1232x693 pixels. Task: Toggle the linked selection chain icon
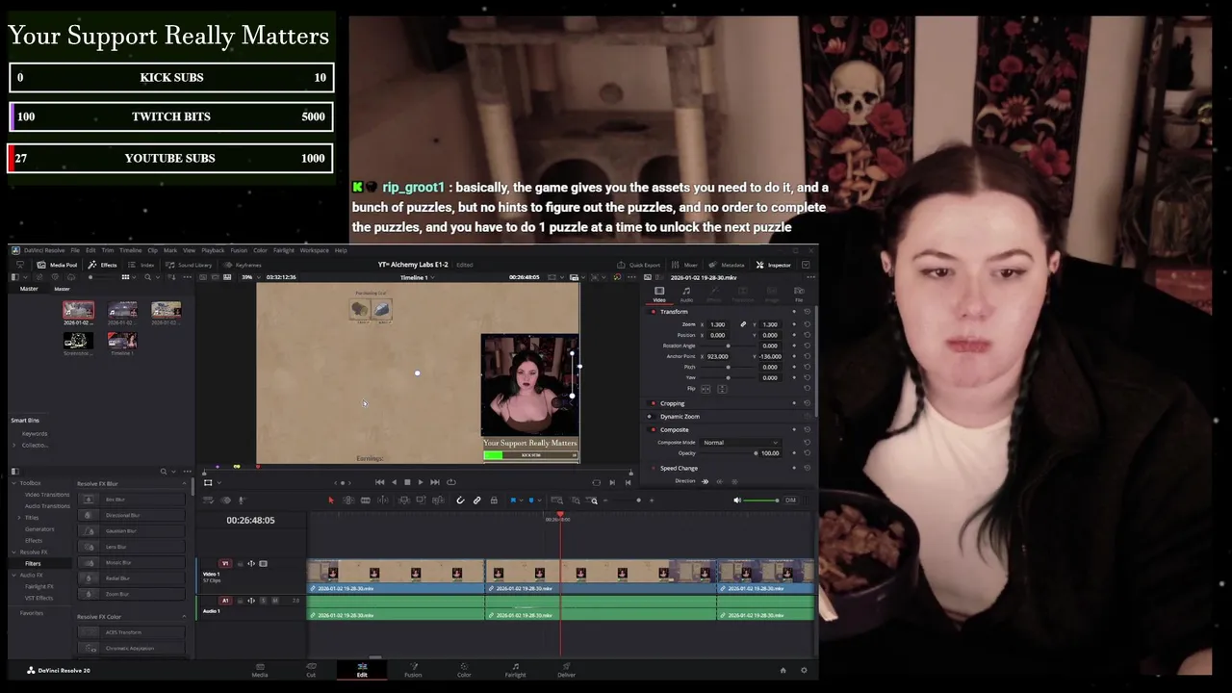click(476, 500)
